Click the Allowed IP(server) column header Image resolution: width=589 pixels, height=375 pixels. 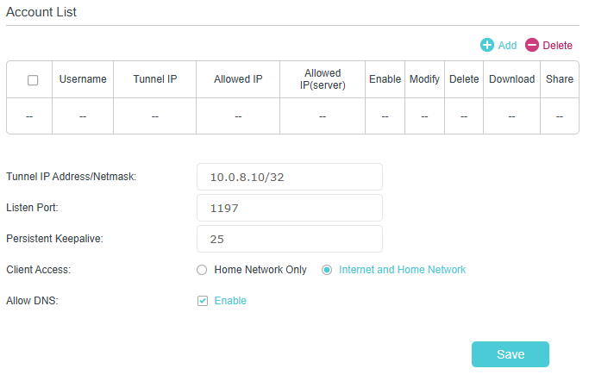(x=323, y=79)
